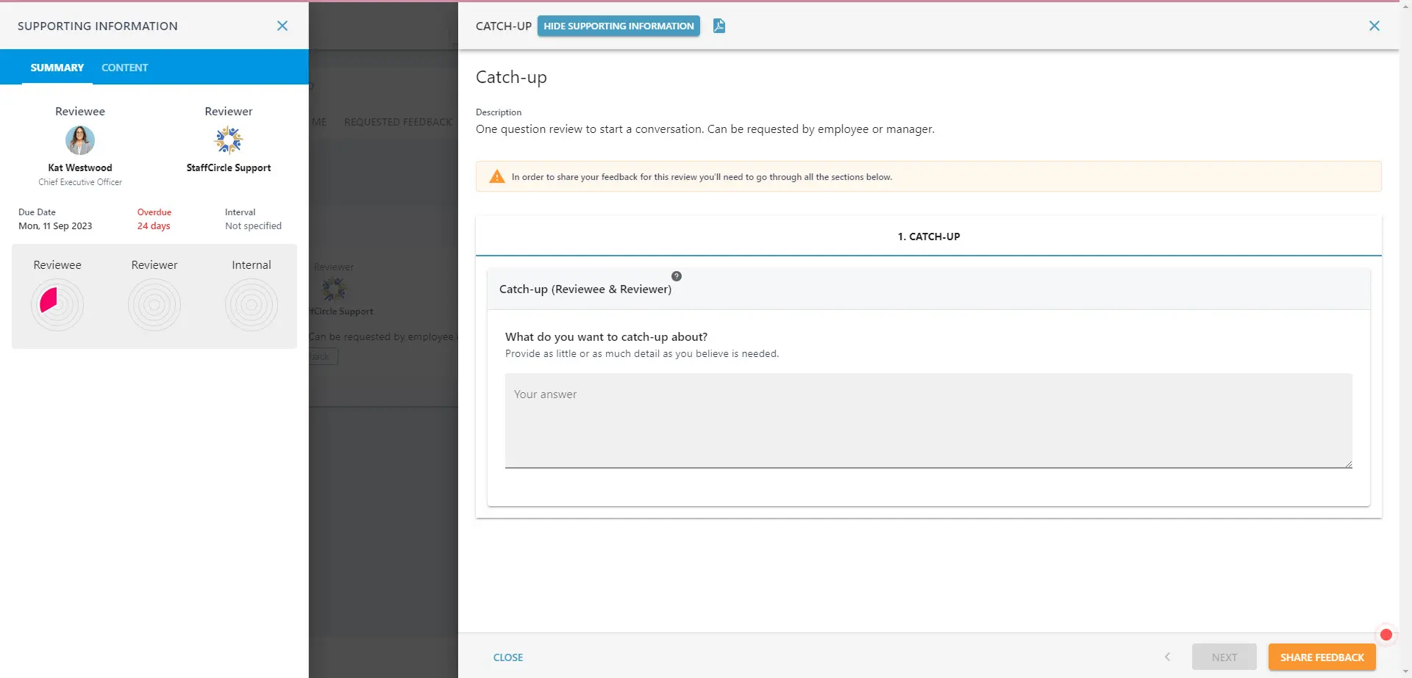Click the Your answer text area
Image resolution: width=1412 pixels, height=678 pixels.
point(928,420)
